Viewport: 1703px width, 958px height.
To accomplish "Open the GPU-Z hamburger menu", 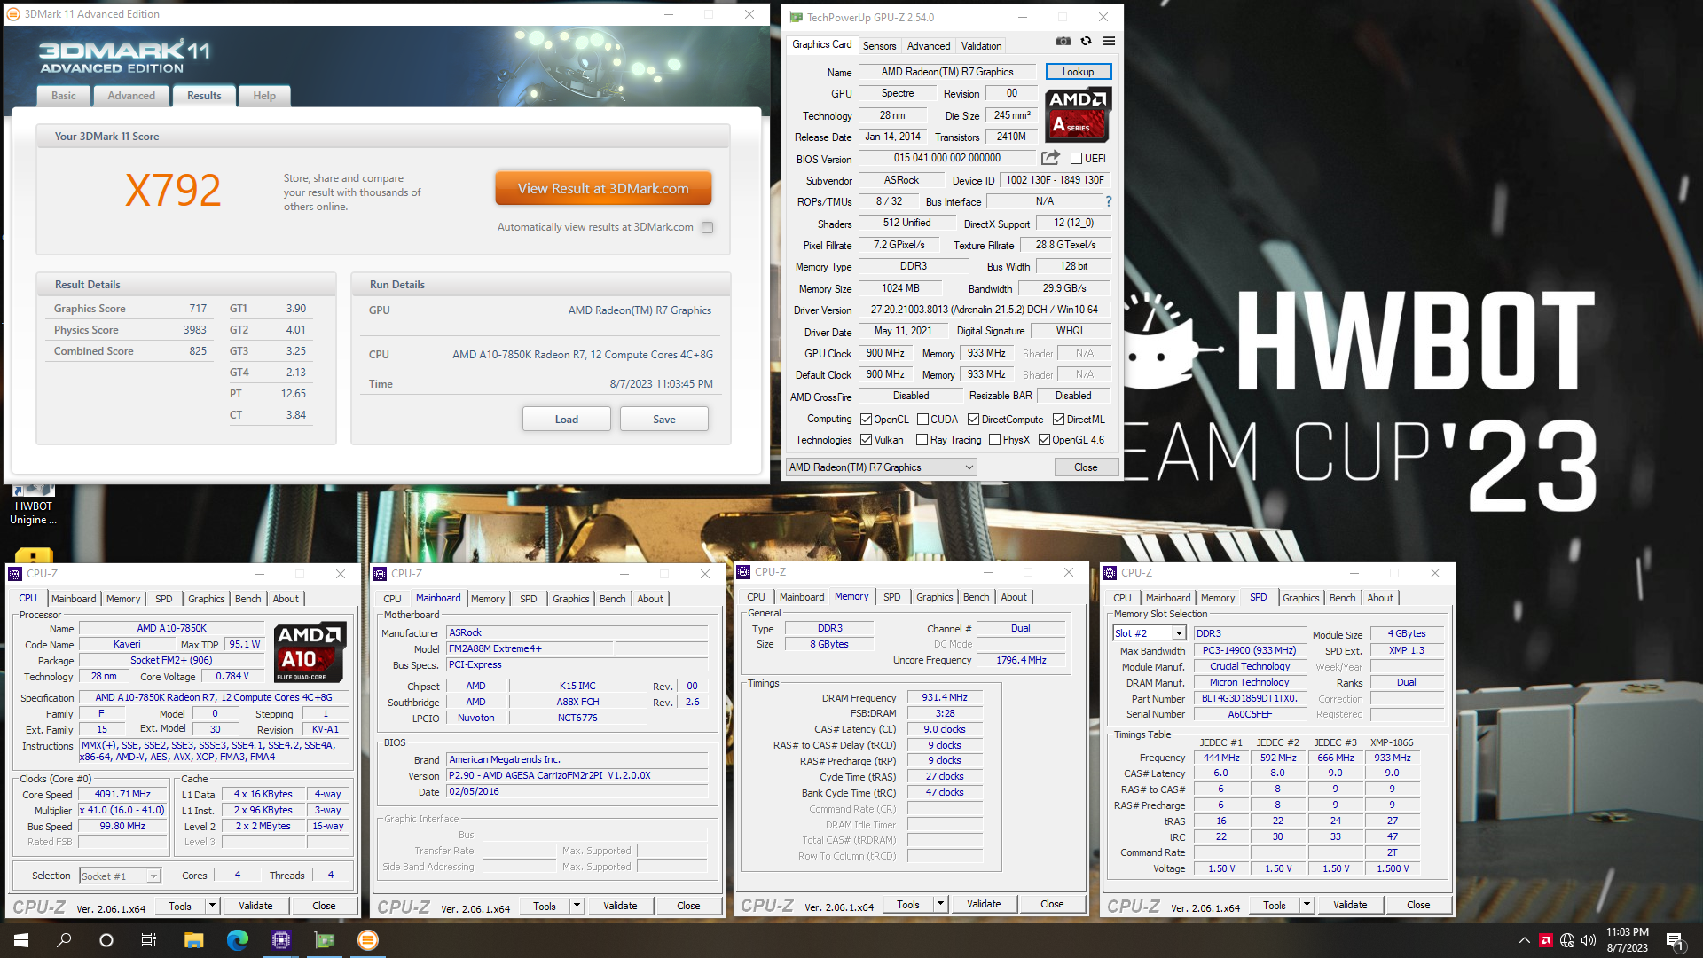I will (x=1109, y=42).
